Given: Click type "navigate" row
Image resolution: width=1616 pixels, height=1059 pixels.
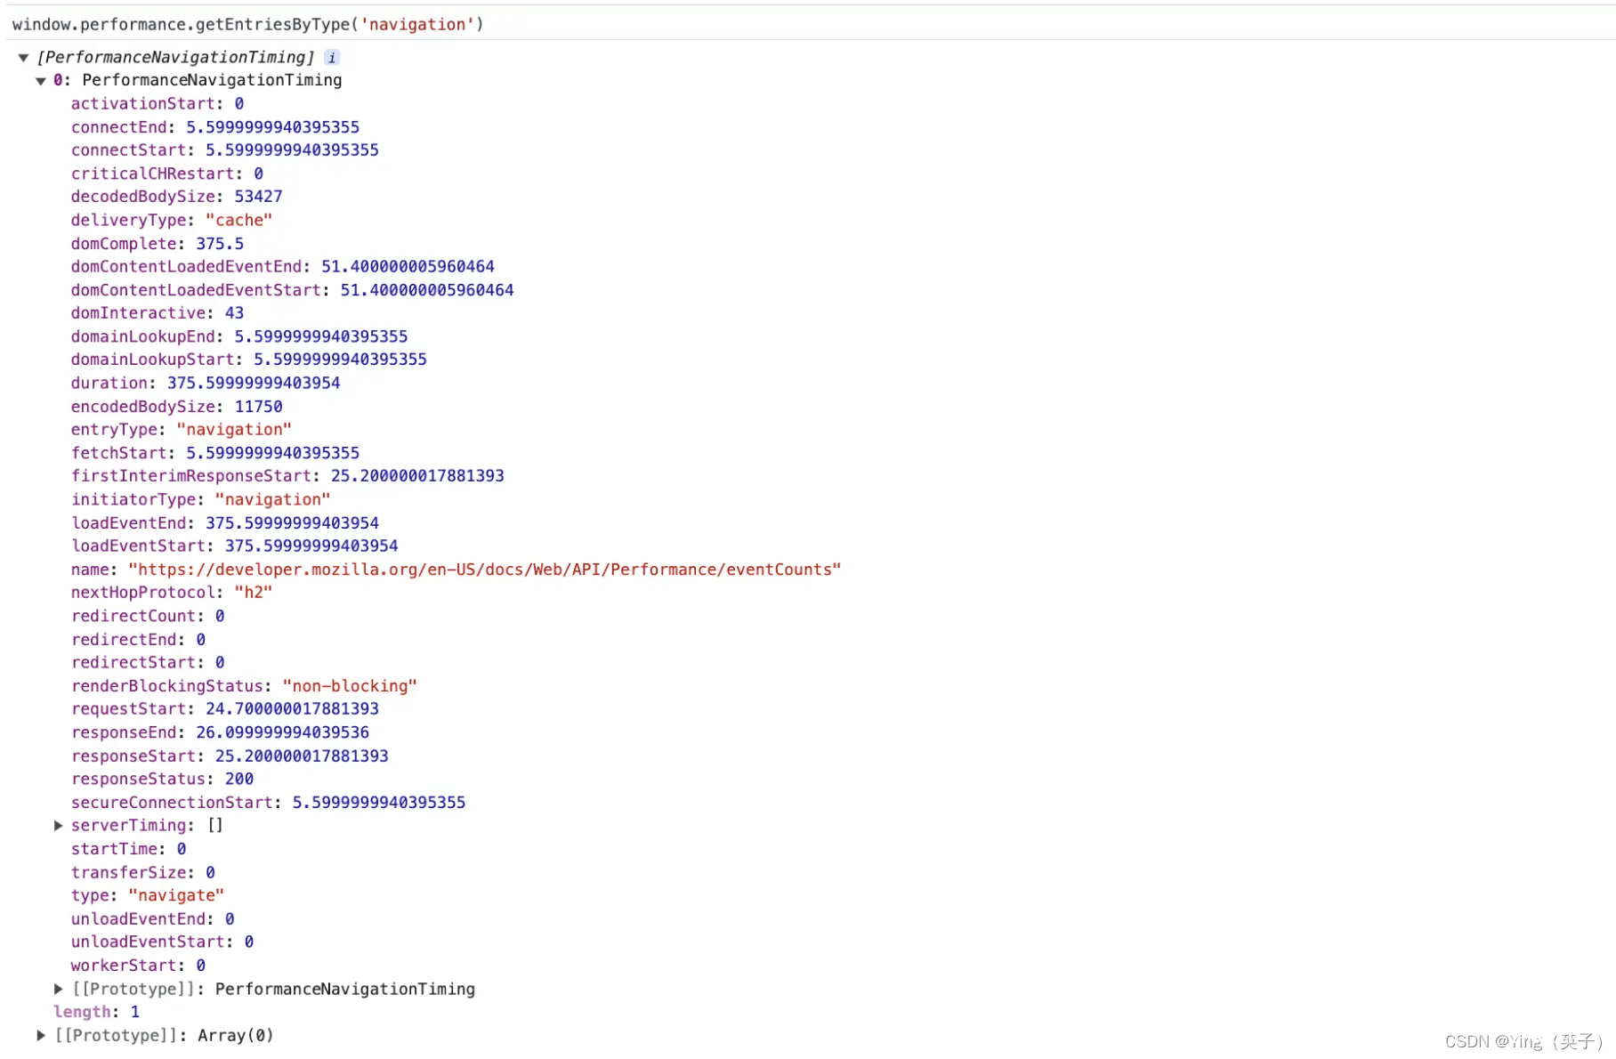Looking at the screenshot, I should tap(148, 895).
